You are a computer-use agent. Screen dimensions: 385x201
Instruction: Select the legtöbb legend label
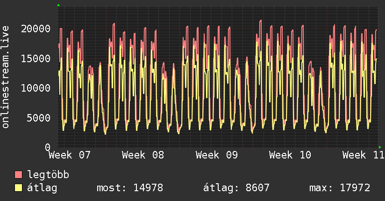[48, 175]
